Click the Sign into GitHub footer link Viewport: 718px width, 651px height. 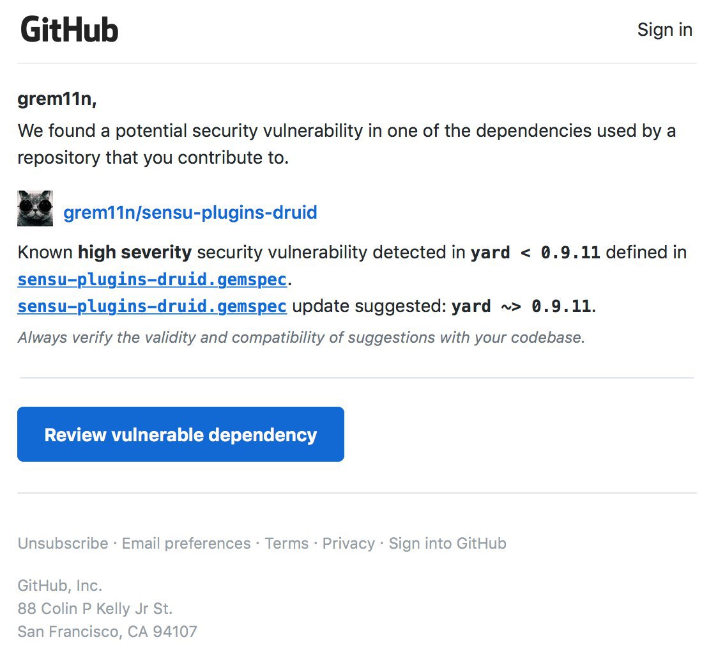click(x=447, y=544)
